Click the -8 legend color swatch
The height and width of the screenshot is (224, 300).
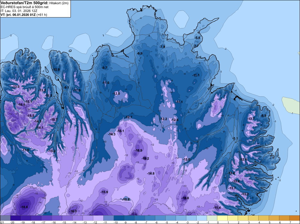tap(139, 218)
